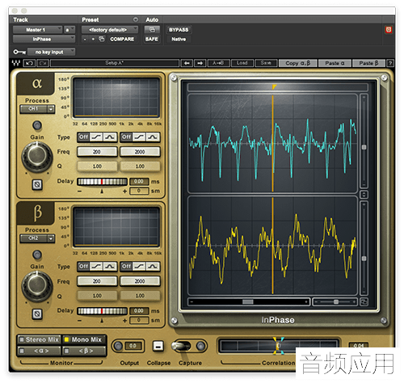
Task: Select alpha band 2 bell filter type
Action: pyautogui.click(x=153, y=137)
